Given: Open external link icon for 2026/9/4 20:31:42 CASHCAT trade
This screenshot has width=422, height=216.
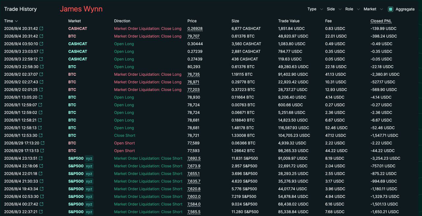Looking at the screenshot, I should (41, 29).
